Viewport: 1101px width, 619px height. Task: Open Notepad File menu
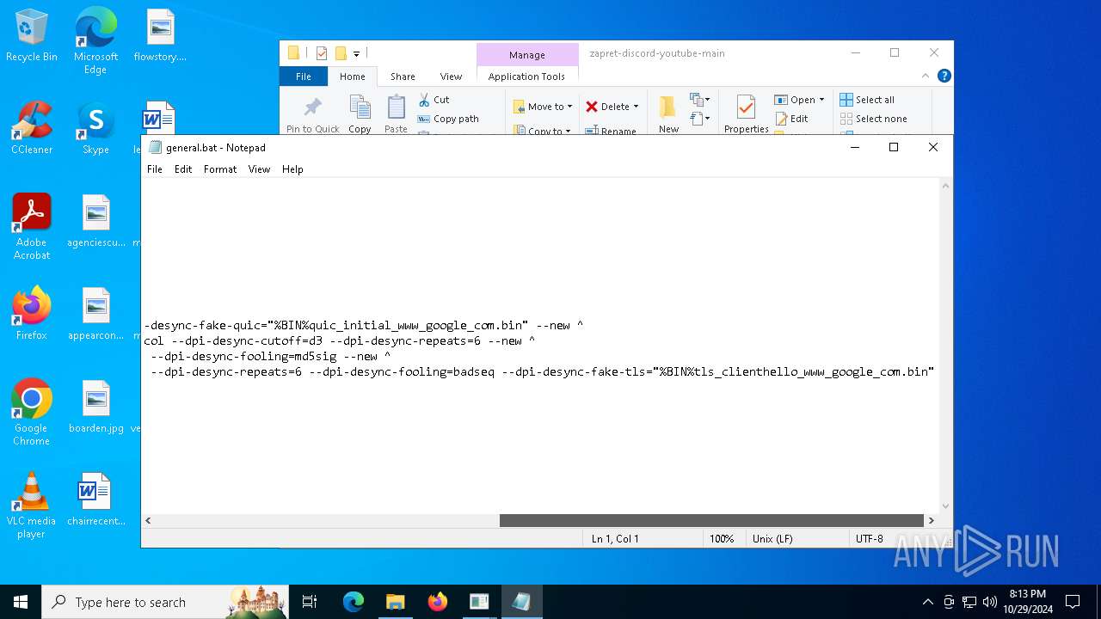(155, 169)
